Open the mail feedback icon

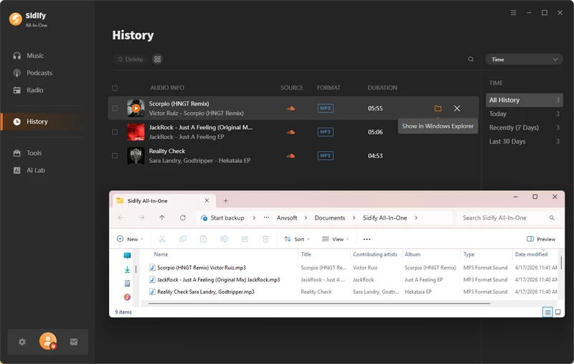(74, 342)
